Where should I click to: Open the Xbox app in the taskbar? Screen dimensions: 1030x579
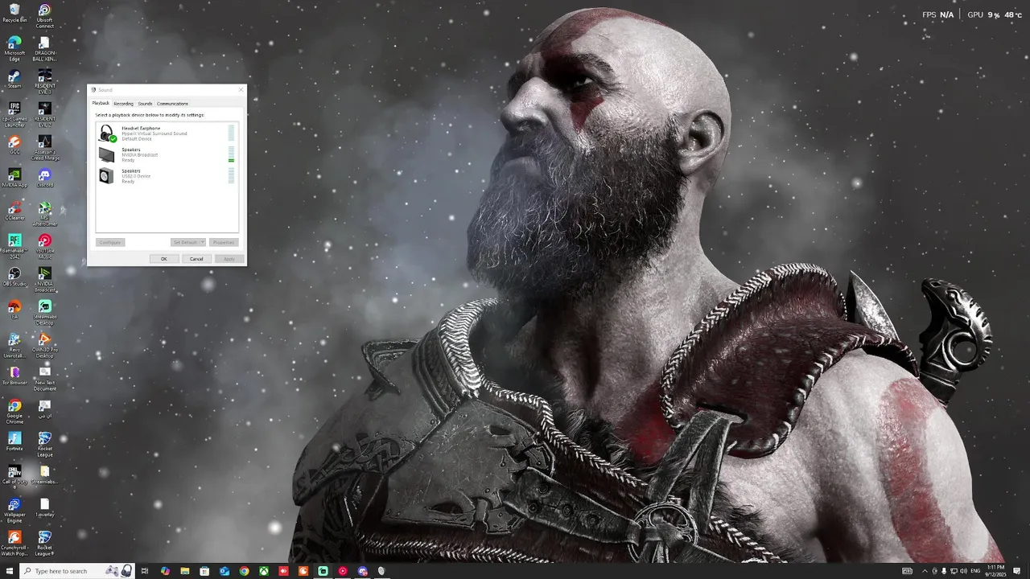click(x=264, y=571)
